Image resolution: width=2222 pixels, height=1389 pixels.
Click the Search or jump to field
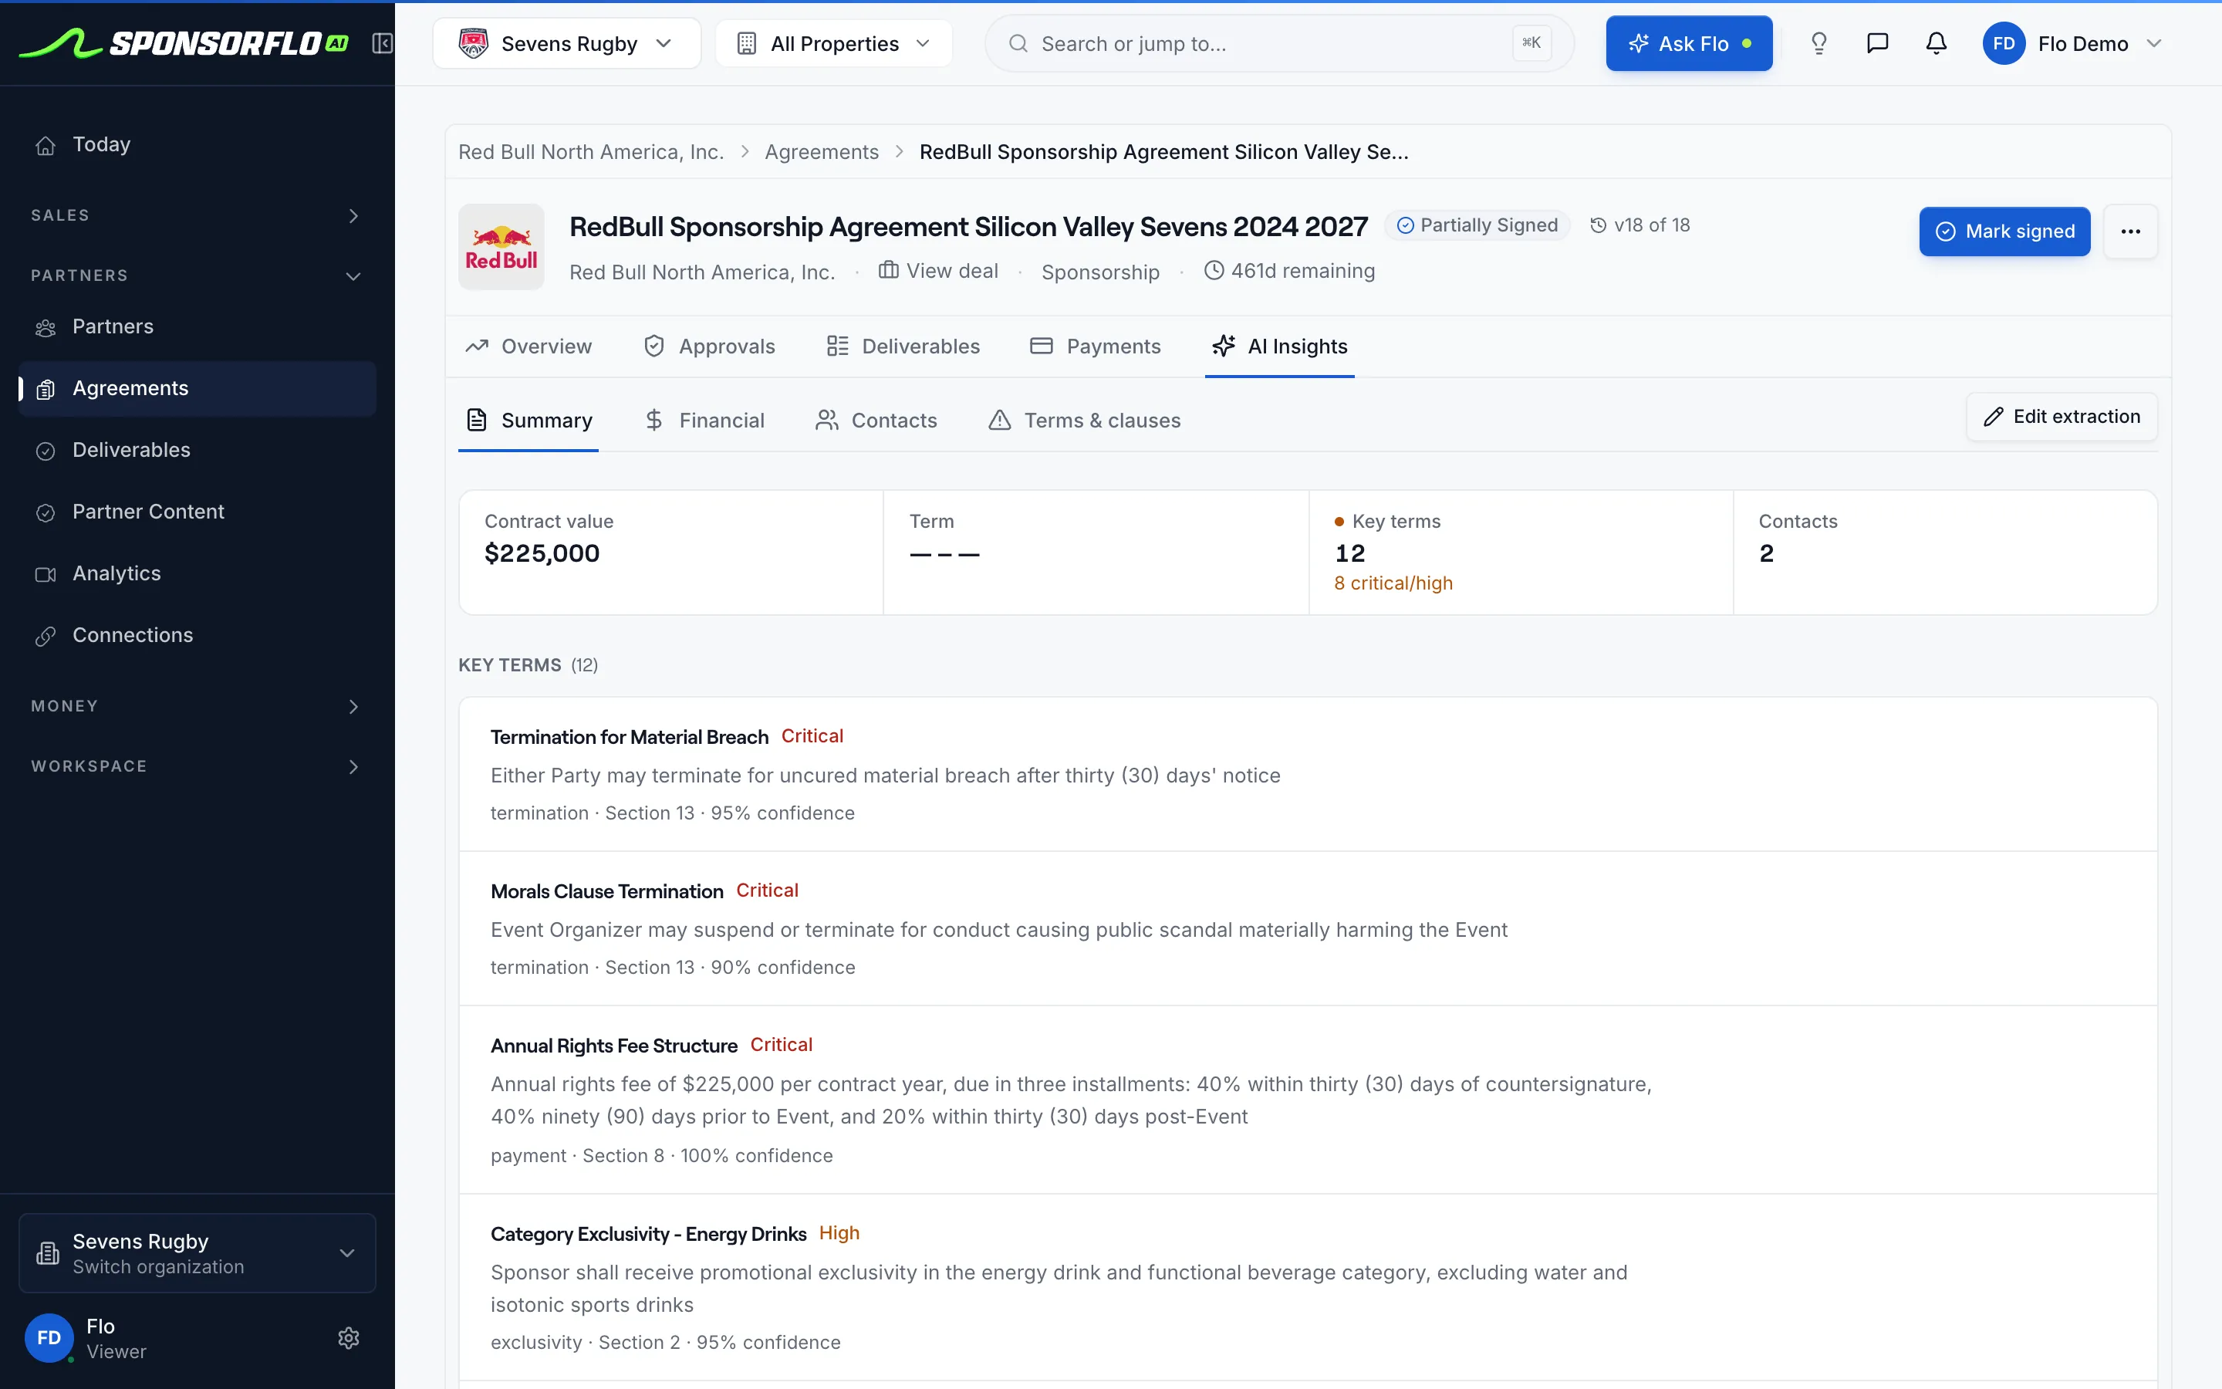[x=1279, y=43]
